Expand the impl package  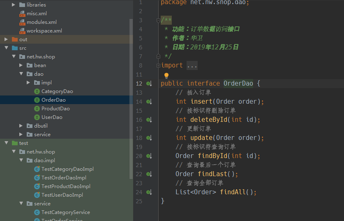coord(28,83)
